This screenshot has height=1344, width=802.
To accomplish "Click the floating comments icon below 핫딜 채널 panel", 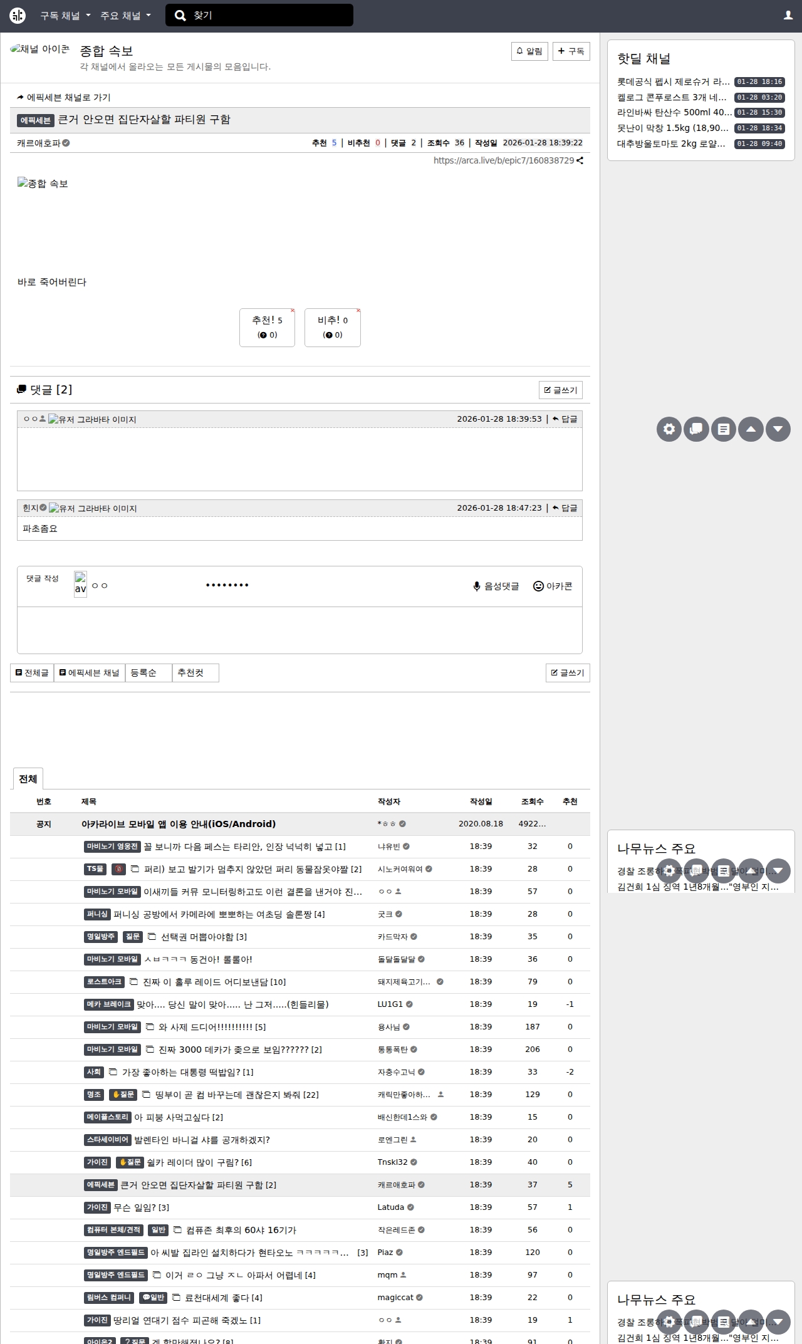I will [x=697, y=429].
